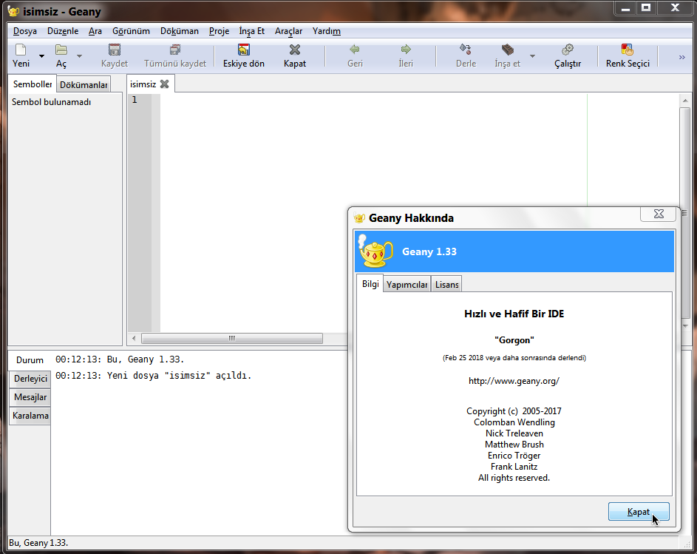Click the Geany window title bar icon

pyautogui.click(x=13, y=11)
